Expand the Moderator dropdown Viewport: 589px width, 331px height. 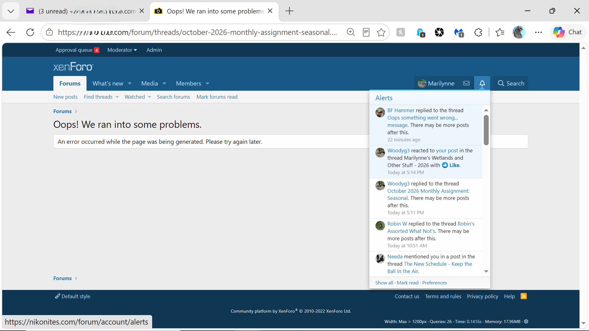(x=122, y=50)
